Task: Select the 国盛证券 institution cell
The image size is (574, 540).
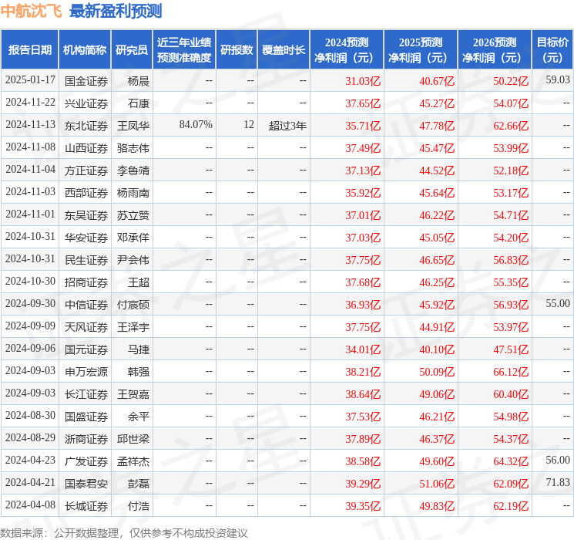Action: [85, 416]
